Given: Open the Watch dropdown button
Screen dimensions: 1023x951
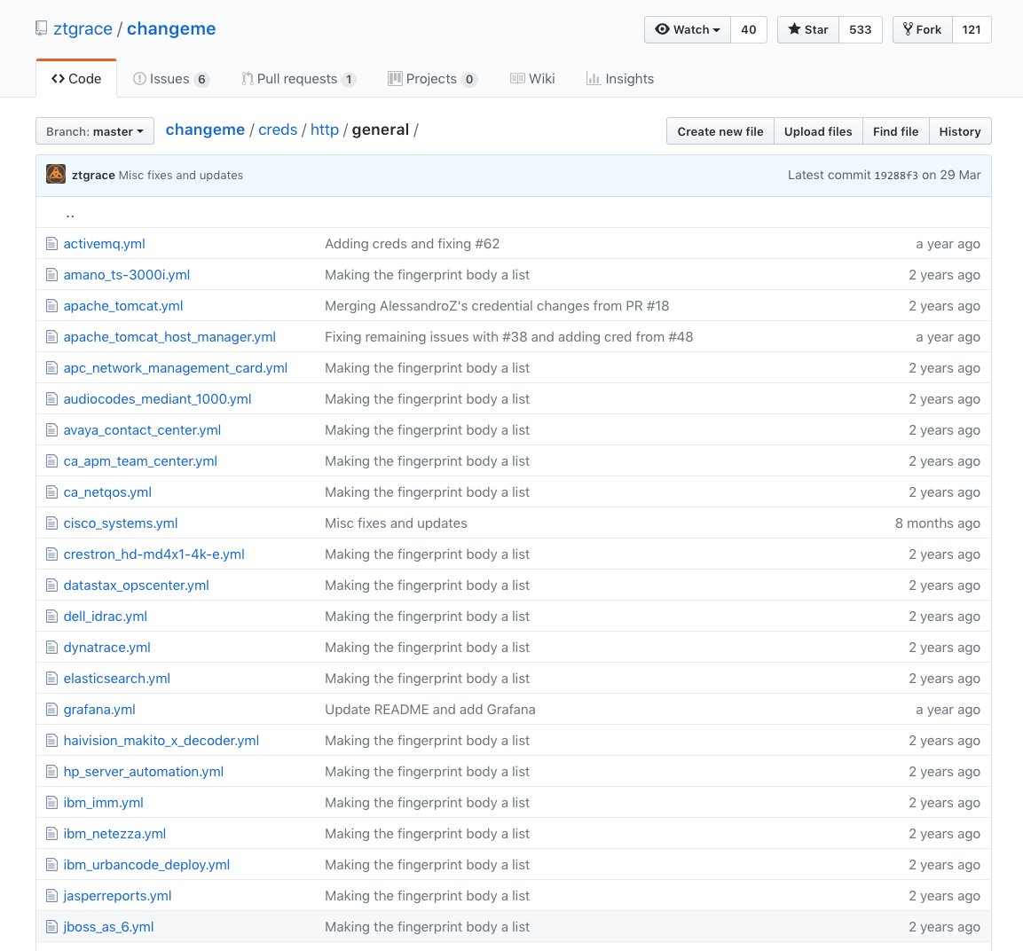Looking at the screenshot, I should (687, 29).
